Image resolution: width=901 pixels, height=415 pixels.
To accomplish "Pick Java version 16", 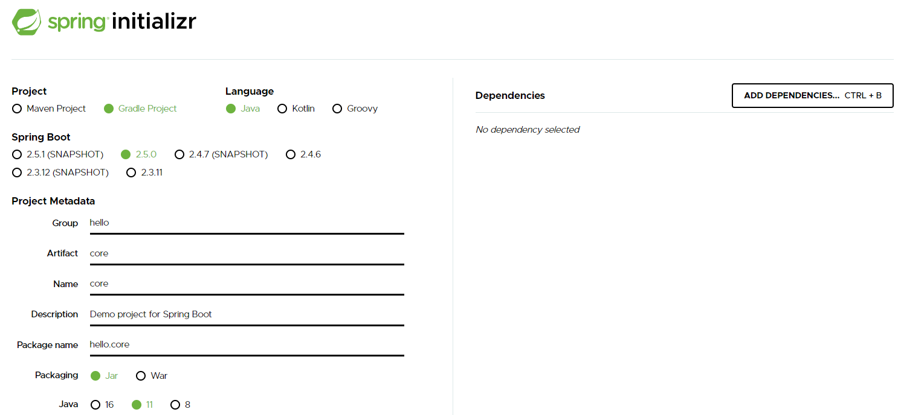I will pyautogui.click(x=102, y=405).
